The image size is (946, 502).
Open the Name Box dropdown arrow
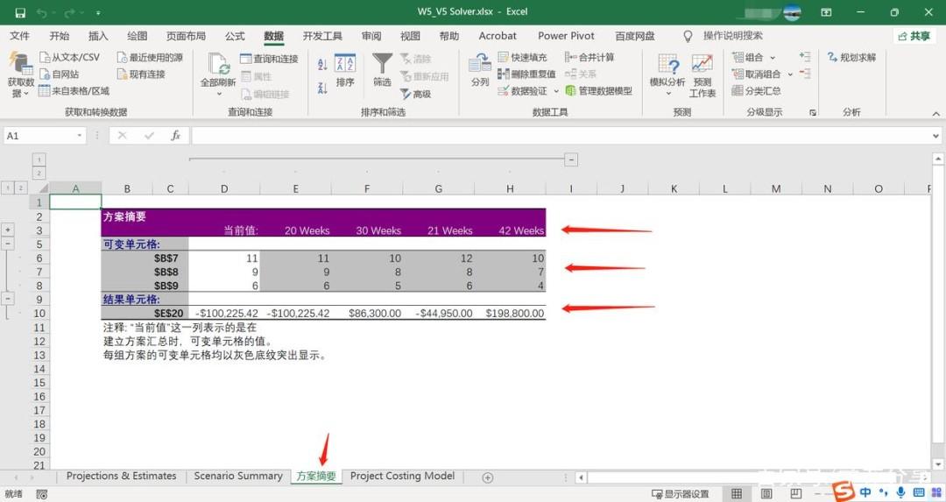coord(79,136)
